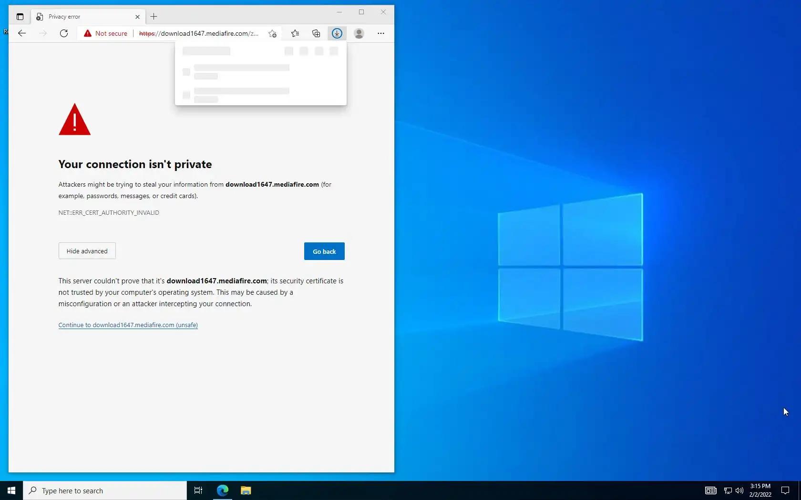The image size is (801, 500).
Task: Open the user profile icon
Action: point(359,33)
